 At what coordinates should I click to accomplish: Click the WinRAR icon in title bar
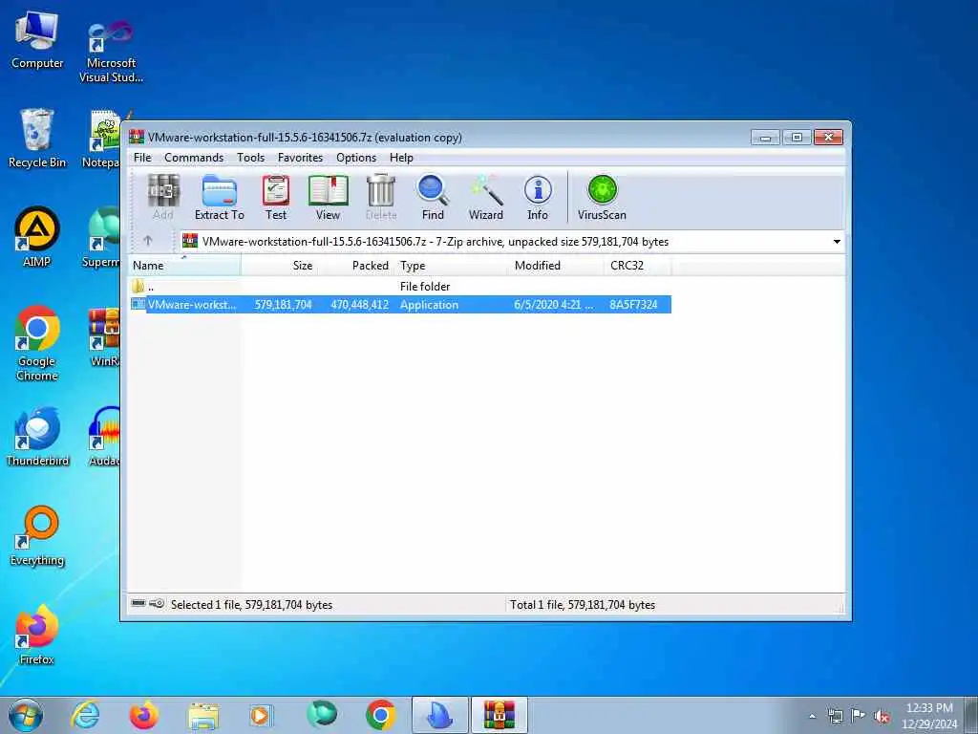click(137, 137)
